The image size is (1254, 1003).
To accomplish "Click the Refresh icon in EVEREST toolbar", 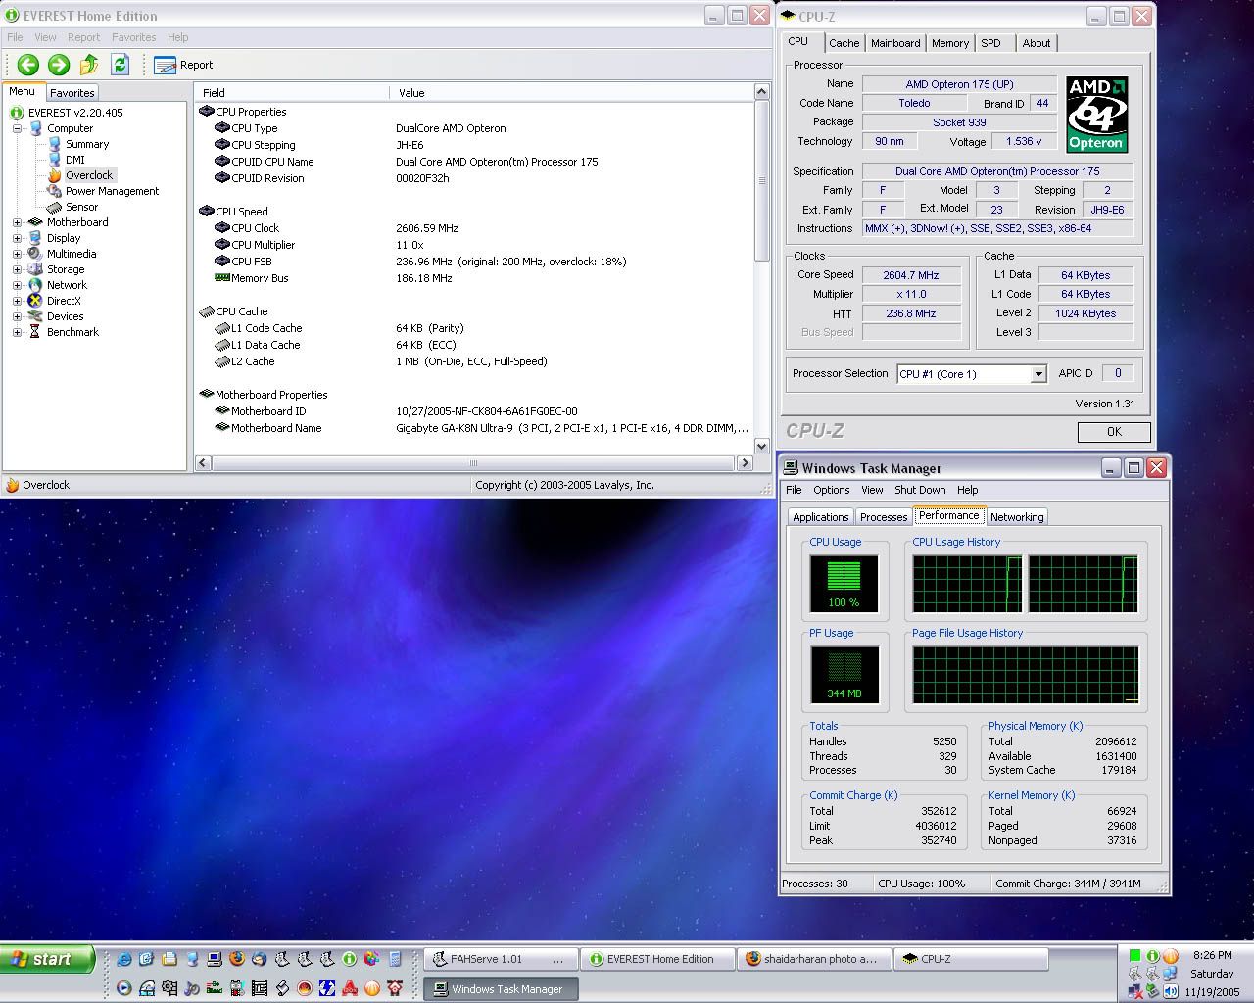I will pyautogui.click(x=121, y=65).
